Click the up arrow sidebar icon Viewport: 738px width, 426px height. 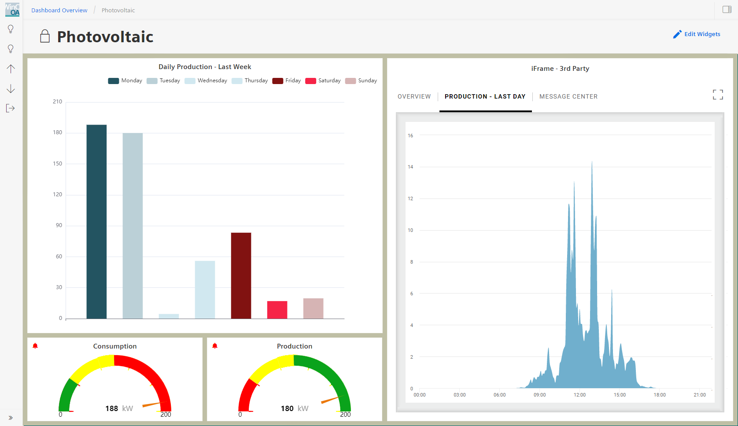(x=11, y=69)
